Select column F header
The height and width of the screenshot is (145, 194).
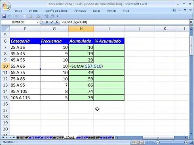click(x=25, y=29)
